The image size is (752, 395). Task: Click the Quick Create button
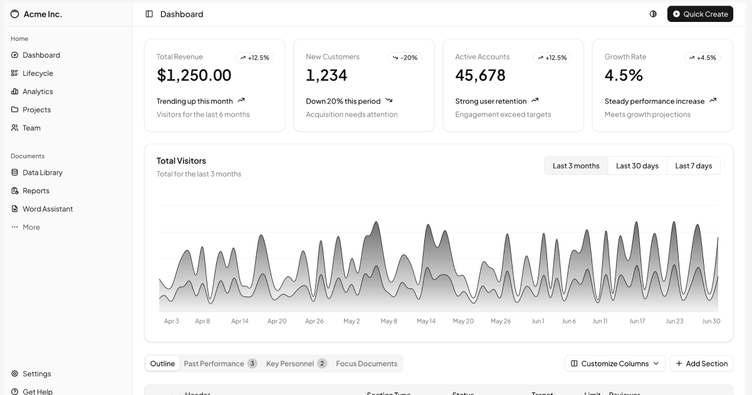point(700,14)
